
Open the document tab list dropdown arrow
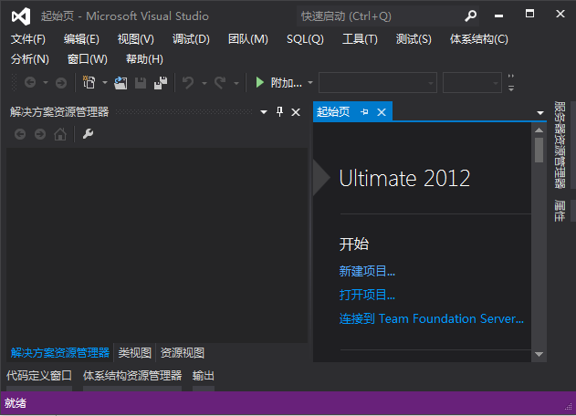coord(540,113)
